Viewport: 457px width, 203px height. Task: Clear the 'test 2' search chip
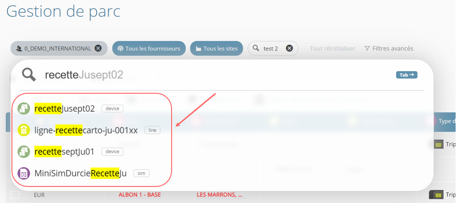tap(289, 48)
